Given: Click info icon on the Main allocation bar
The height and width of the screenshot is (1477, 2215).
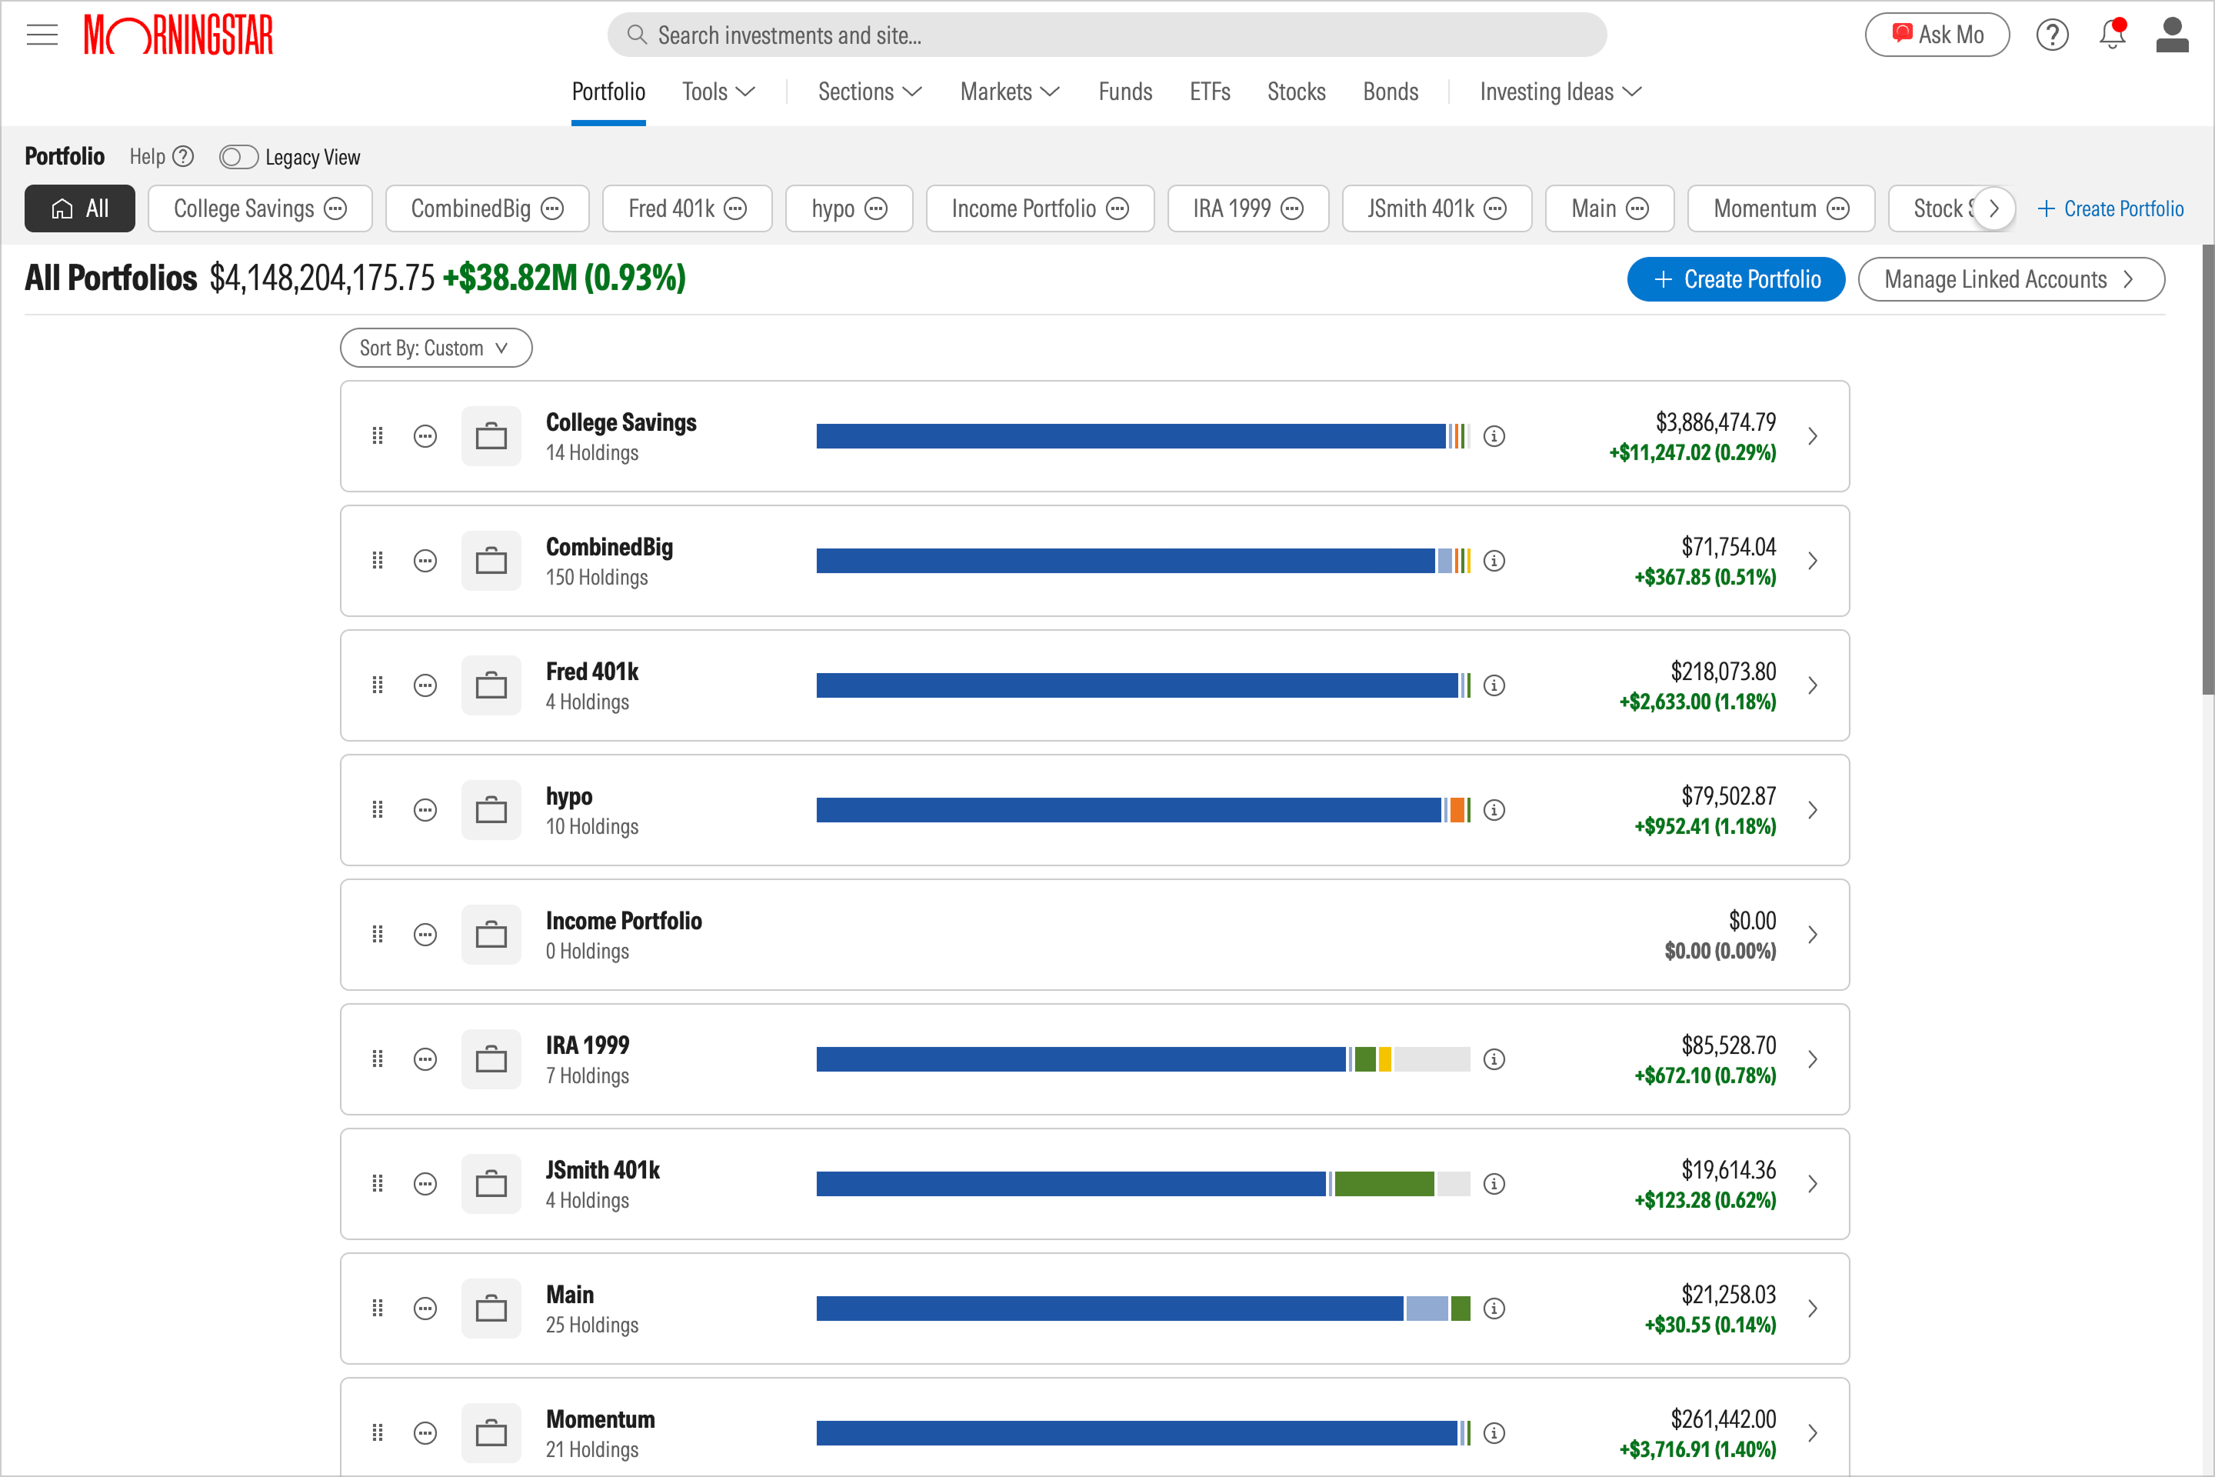Looking at the screenshot, I should click(x=1494, y=1308).
